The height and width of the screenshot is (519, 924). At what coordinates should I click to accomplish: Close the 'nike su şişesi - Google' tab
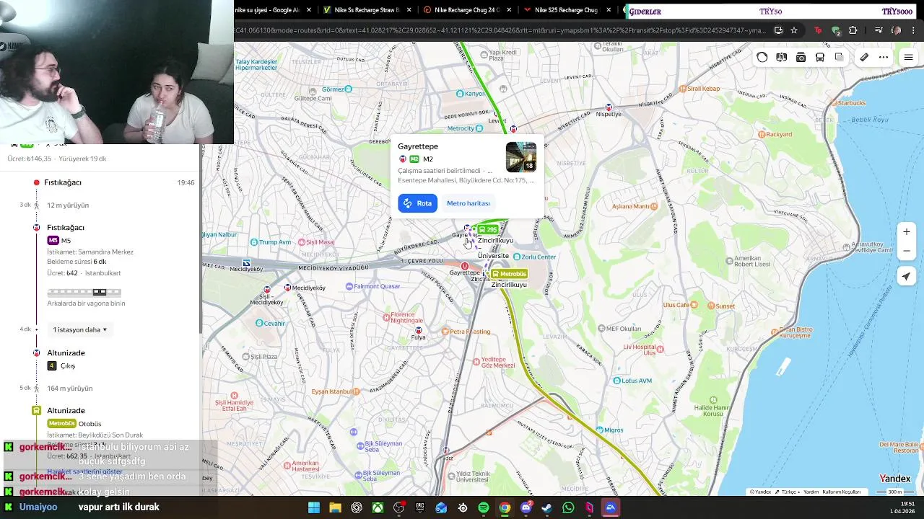point(310,10)
